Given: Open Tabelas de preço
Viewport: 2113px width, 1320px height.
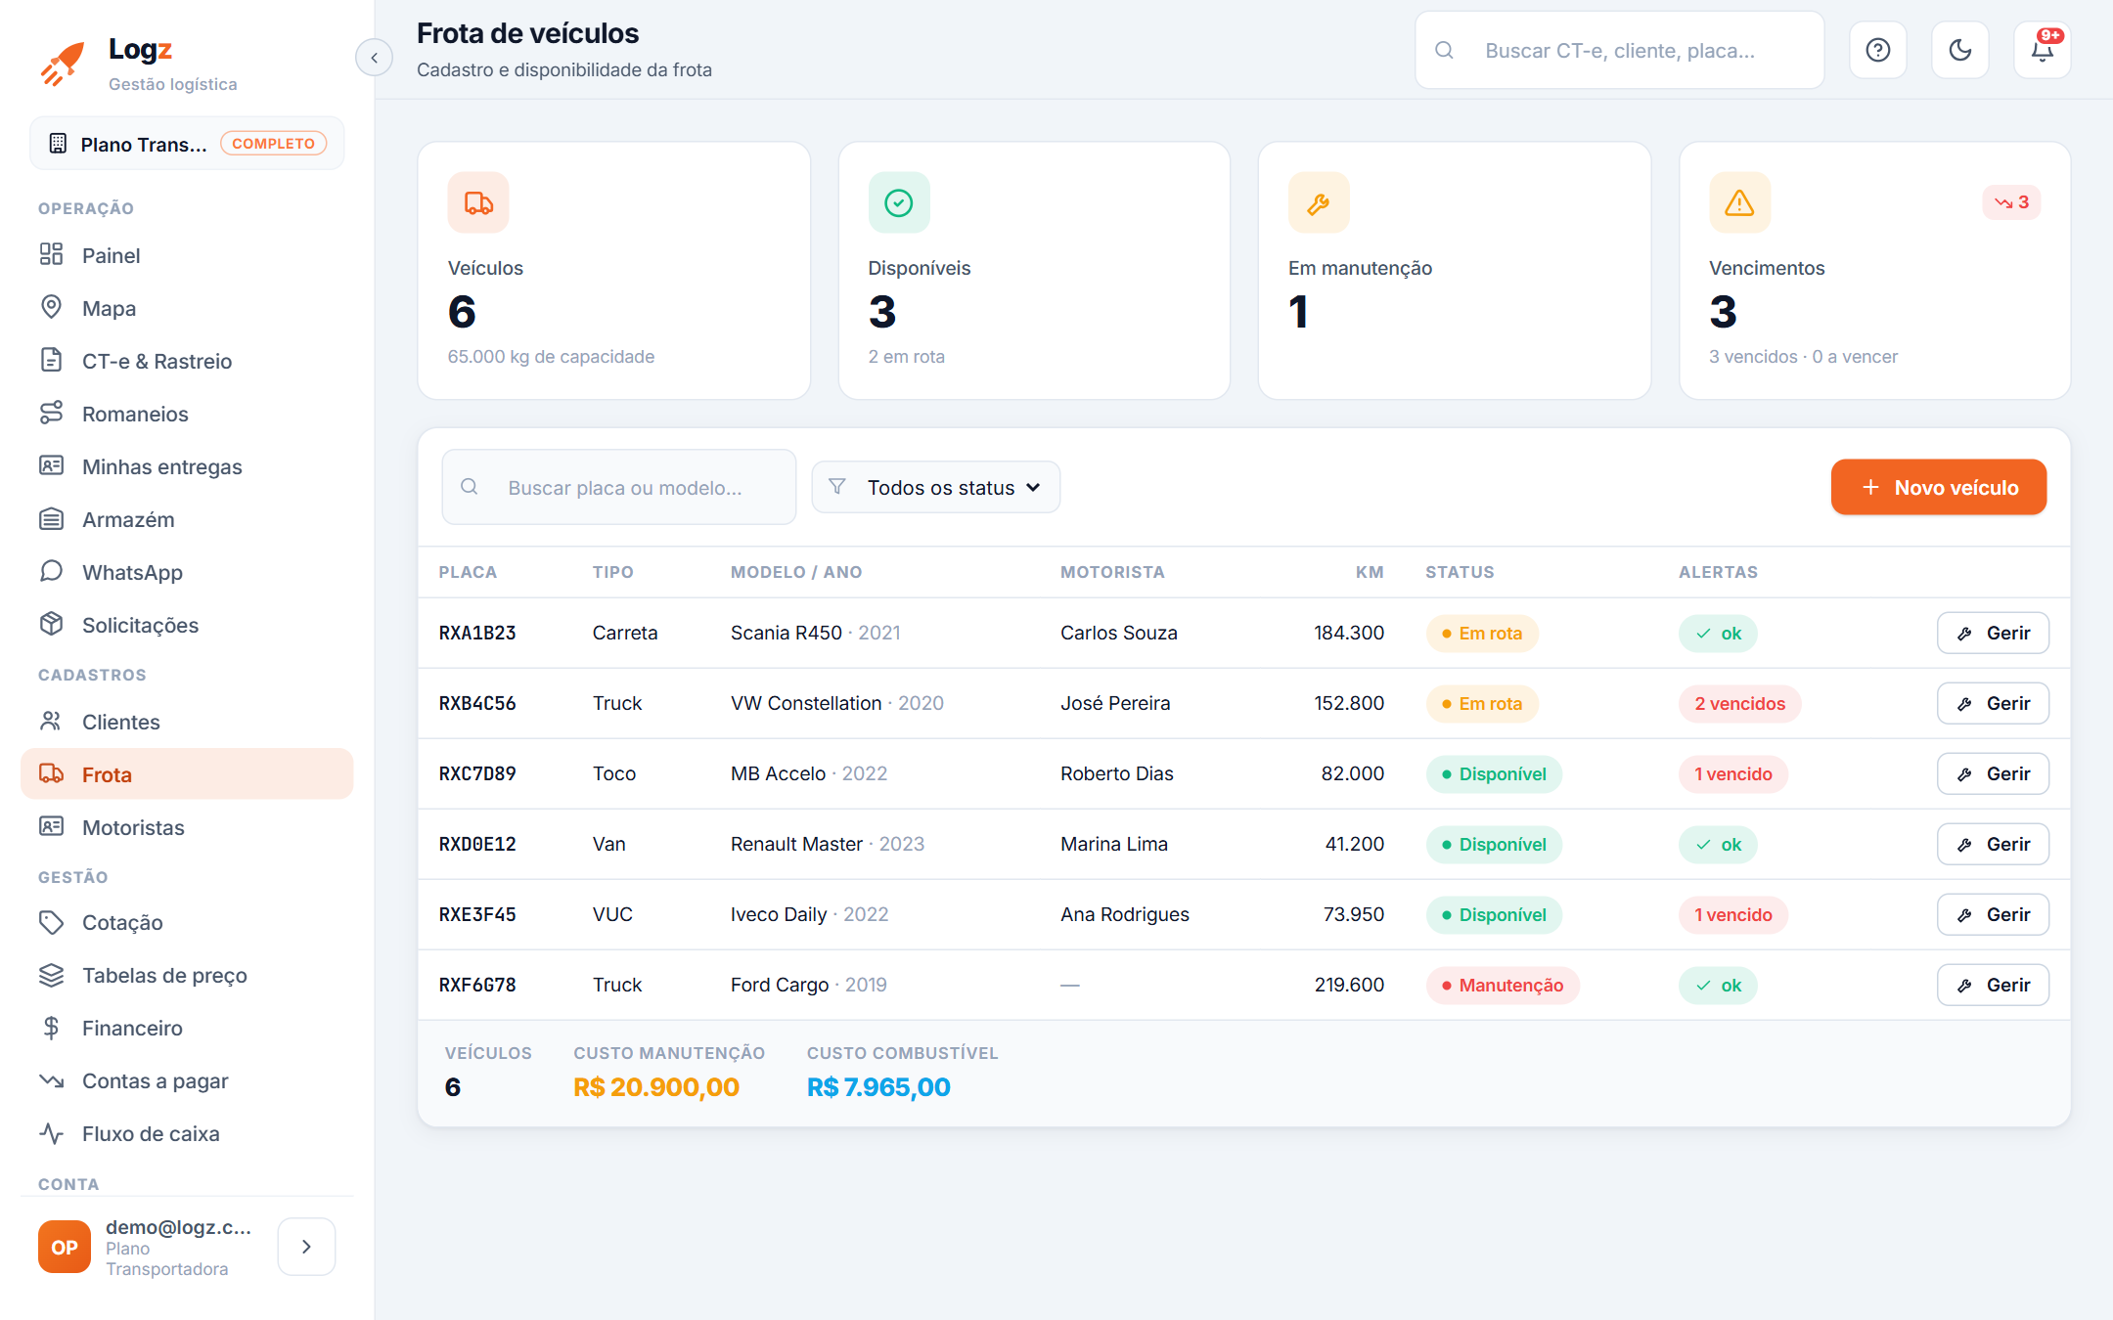Looking at the screenshot, I should pyautogui.click(x=187, y=975).
